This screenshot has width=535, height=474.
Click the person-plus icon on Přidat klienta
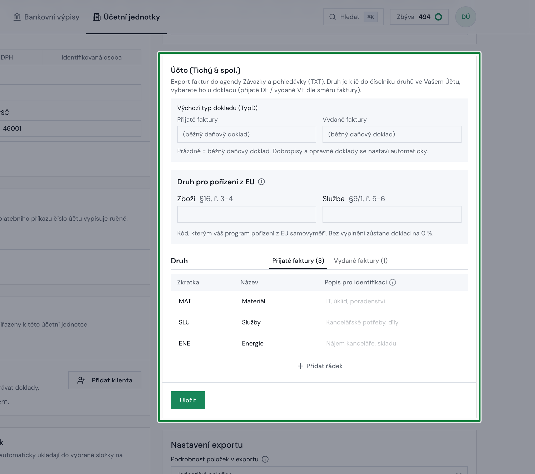pyautogui.click(x=81, y=380)
